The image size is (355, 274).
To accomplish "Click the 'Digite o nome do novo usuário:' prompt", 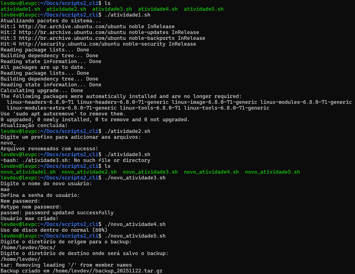I will pyautogui.click(x=46, y=183).
